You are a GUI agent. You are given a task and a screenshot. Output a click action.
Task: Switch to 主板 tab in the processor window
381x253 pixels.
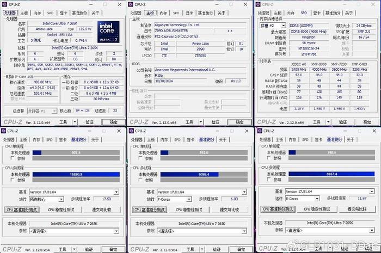coord(24,13)
